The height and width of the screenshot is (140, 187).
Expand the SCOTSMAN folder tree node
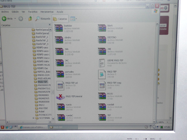pyautogui.click(x=33, y=118)
